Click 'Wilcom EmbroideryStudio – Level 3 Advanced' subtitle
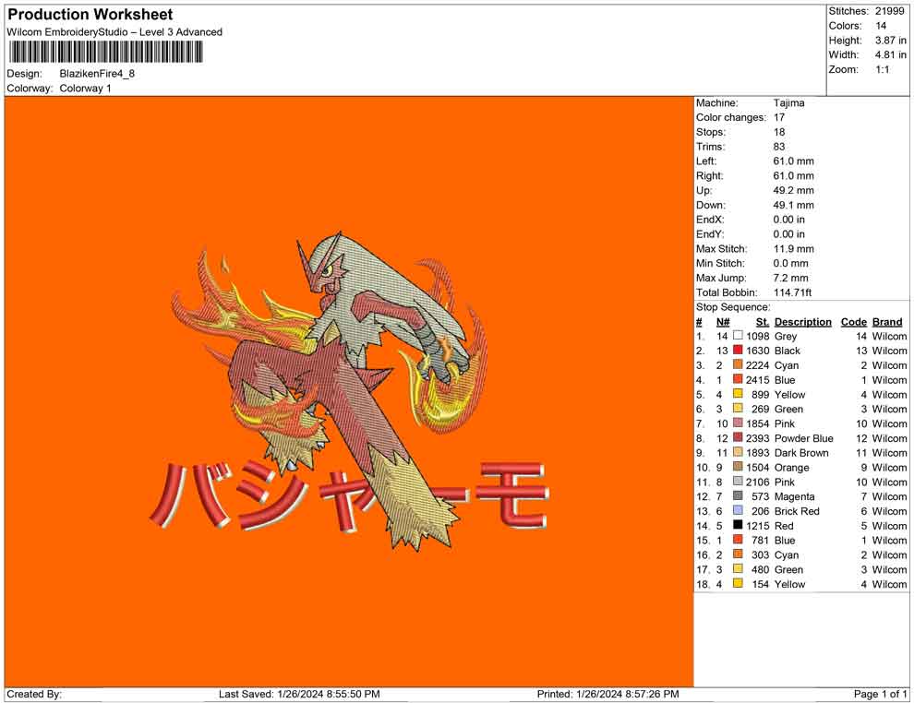The height and width of the screenshot is (703, 914). [x=114, y=32]
